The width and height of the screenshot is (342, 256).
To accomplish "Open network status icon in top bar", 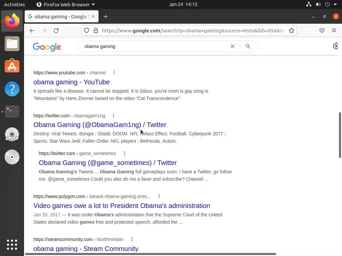I will coord(309,4).
